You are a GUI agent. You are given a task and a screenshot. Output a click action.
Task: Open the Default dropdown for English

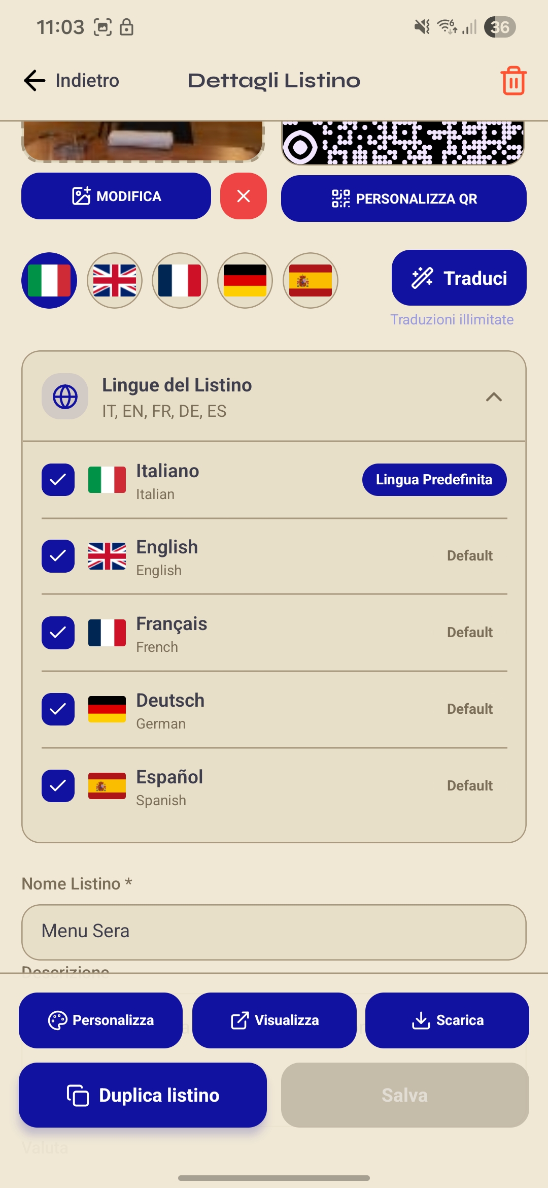(469, 555)
